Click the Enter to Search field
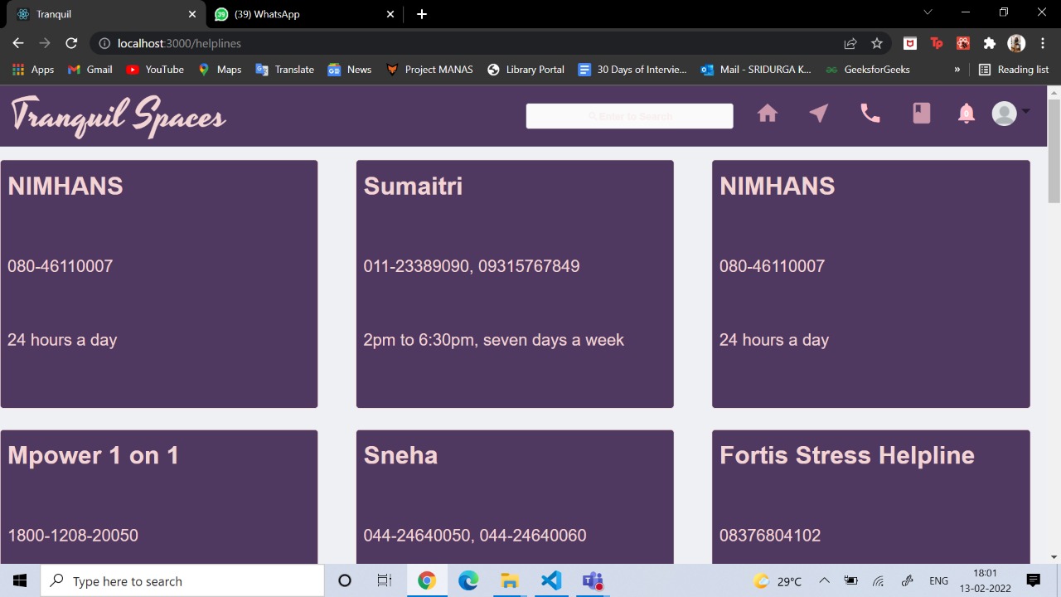The image size is (1061, 597). tap(629, 116)
